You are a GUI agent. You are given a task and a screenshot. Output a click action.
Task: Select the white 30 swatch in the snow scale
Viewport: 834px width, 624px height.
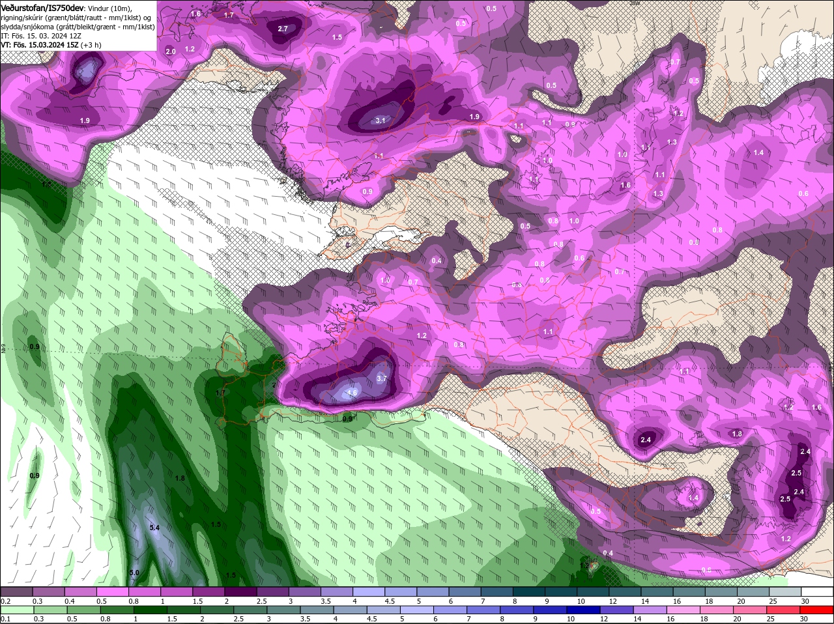(x=817, y=591)
